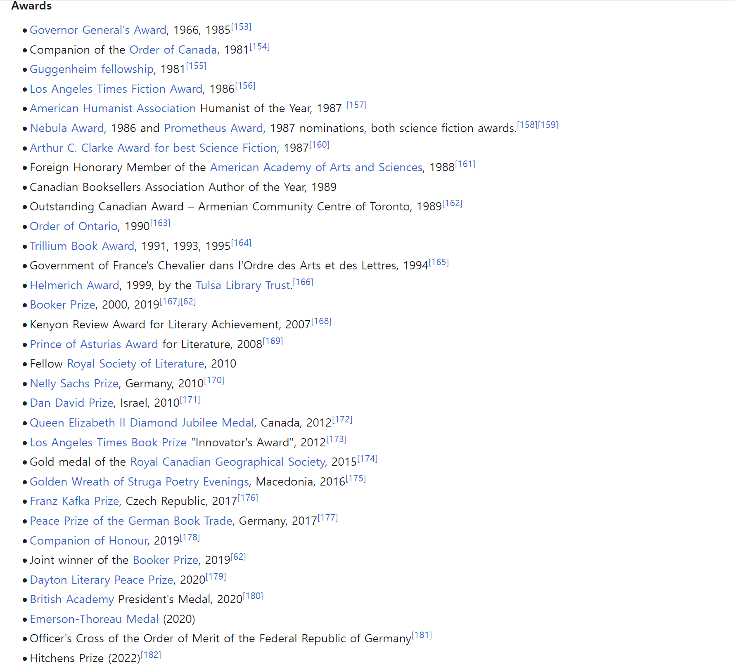Jump to citation [173]
The image size is (735, 665).
(x=337, y=439)
